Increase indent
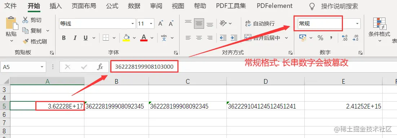The height and width of the screenshot is (138, 397). [x=234, y=38]
